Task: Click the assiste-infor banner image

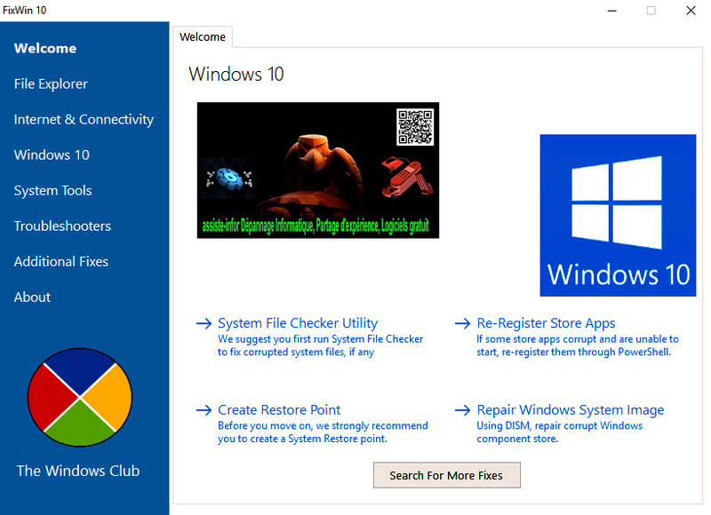Action: 318,170
